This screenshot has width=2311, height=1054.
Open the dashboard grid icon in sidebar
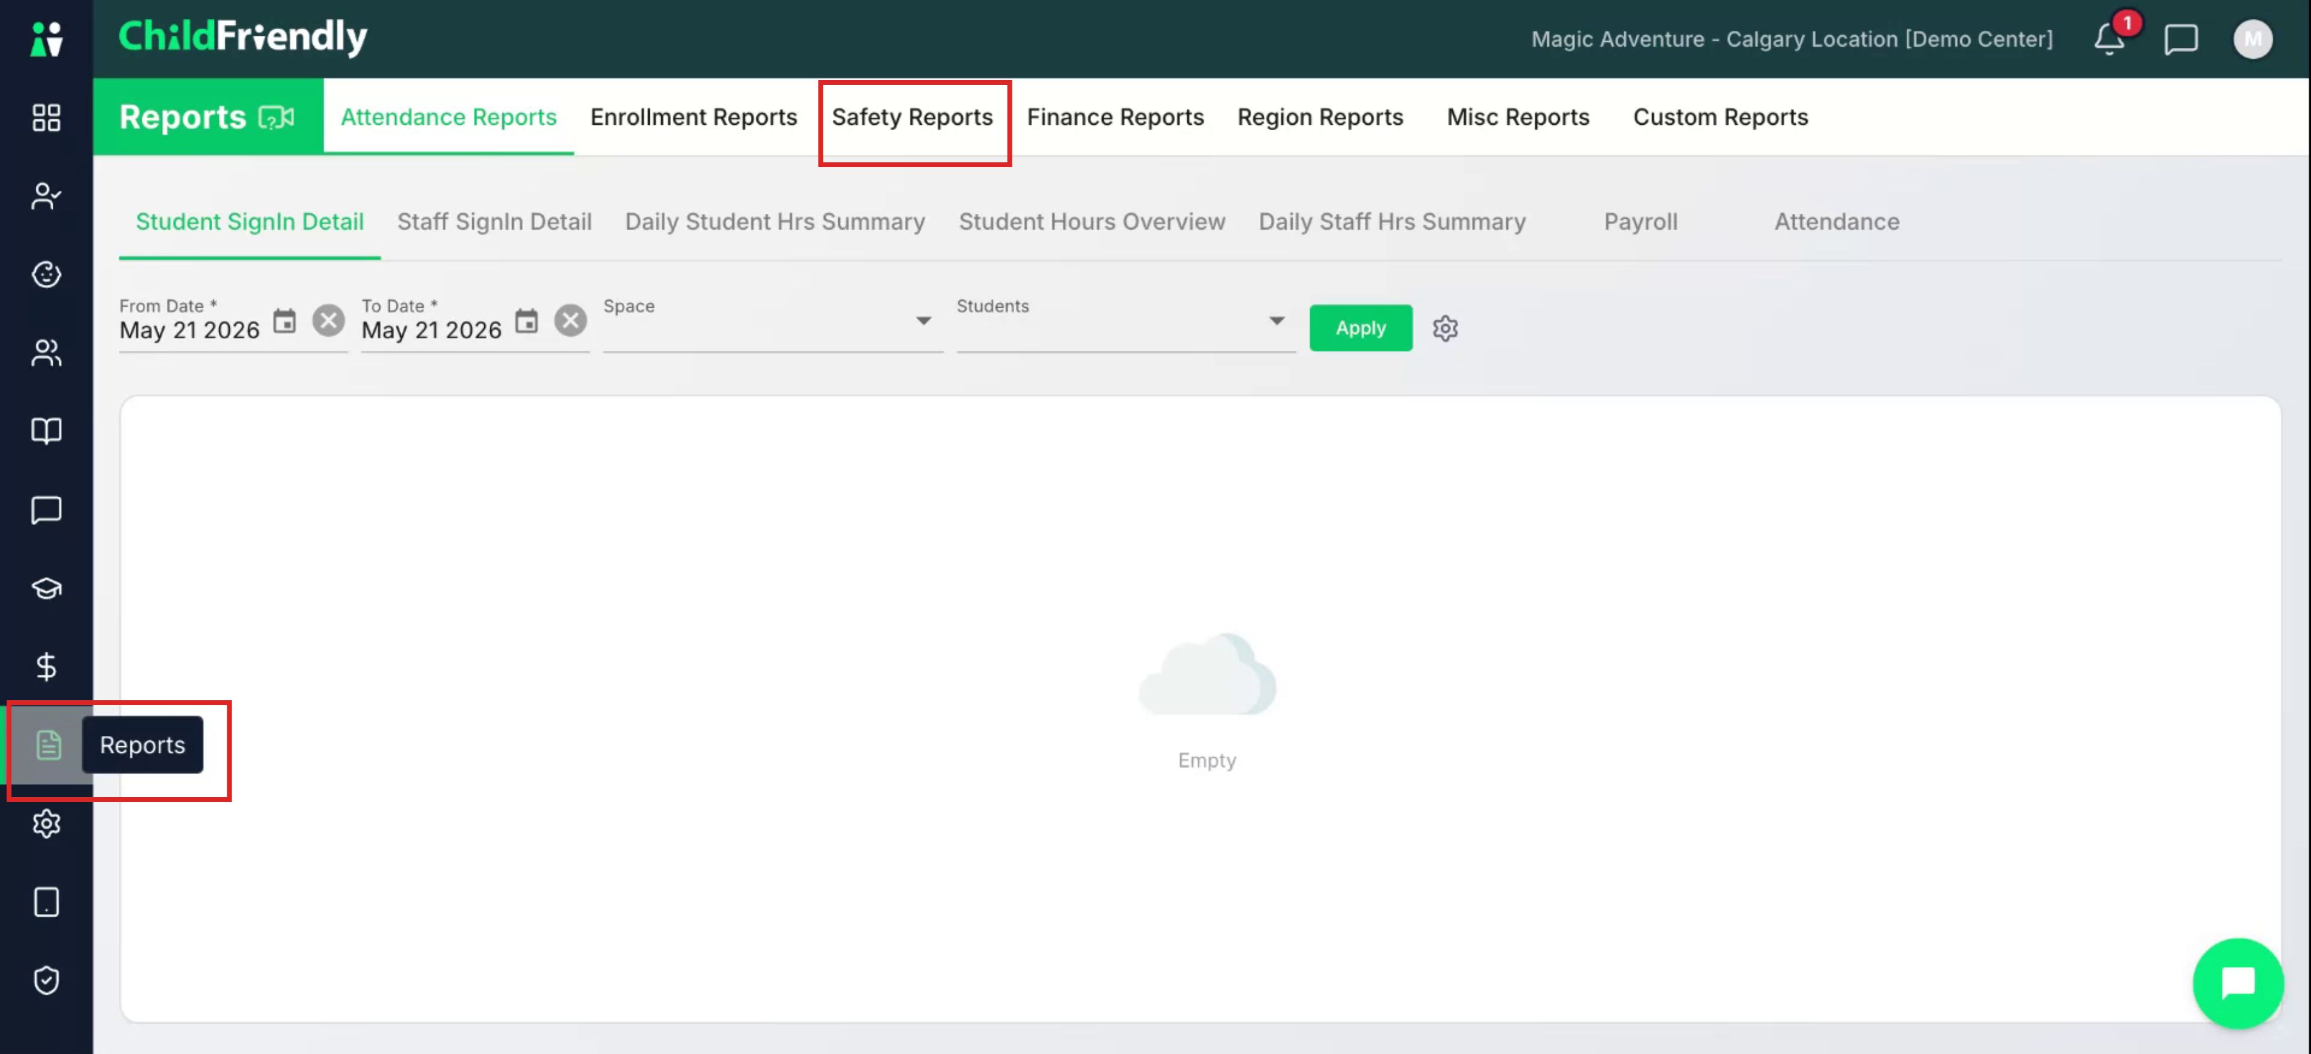[45, 118]
